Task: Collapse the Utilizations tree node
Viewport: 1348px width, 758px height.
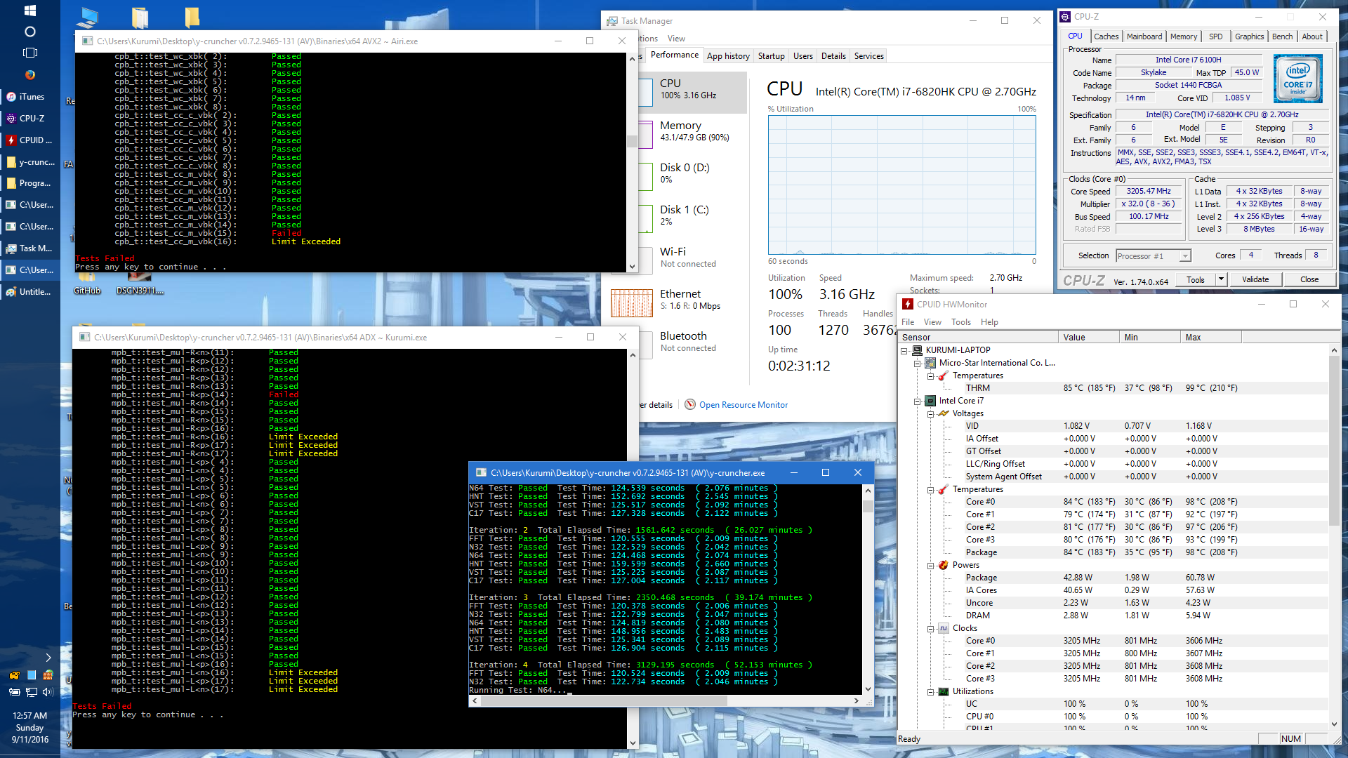Action: coord(930,692)
